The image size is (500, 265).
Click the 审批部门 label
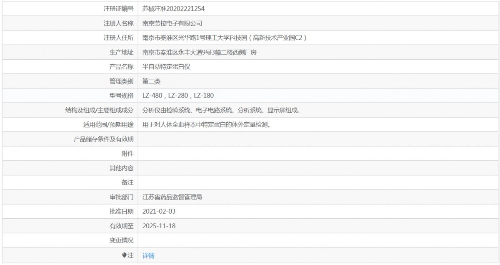121,197
